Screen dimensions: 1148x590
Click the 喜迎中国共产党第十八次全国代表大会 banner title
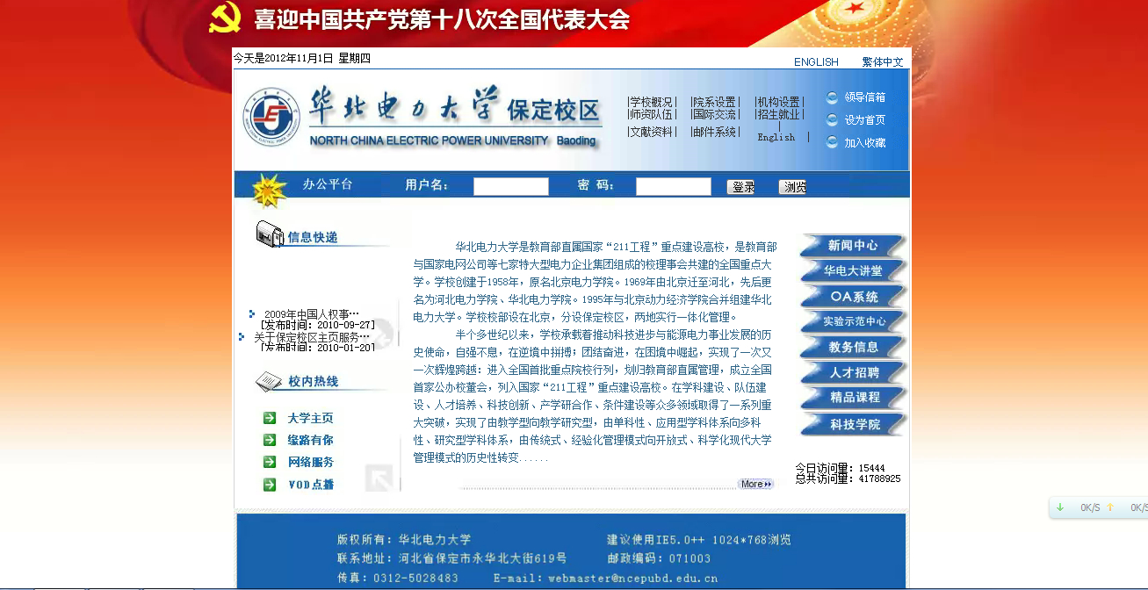click(442, 19)
